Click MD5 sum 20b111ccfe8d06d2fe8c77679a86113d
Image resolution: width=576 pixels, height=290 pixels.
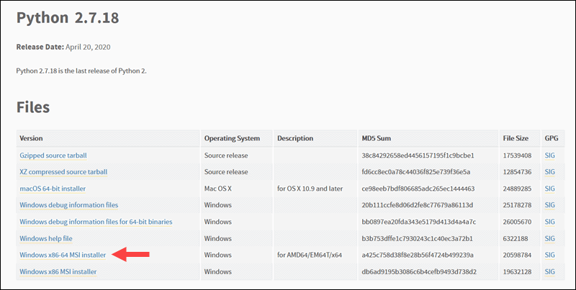pos(418,205)
